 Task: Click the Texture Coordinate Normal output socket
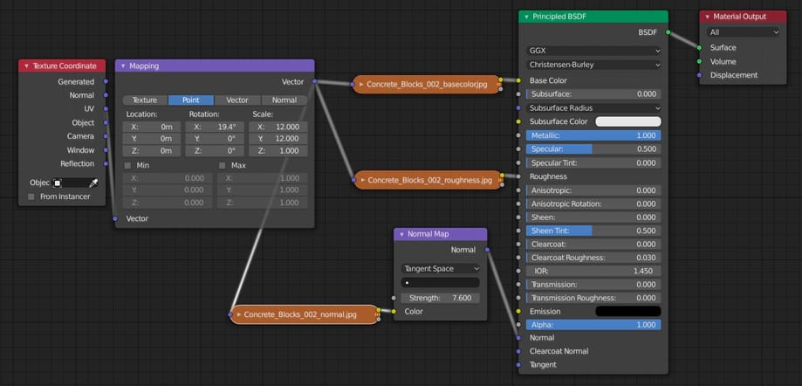tap(106, 95)
